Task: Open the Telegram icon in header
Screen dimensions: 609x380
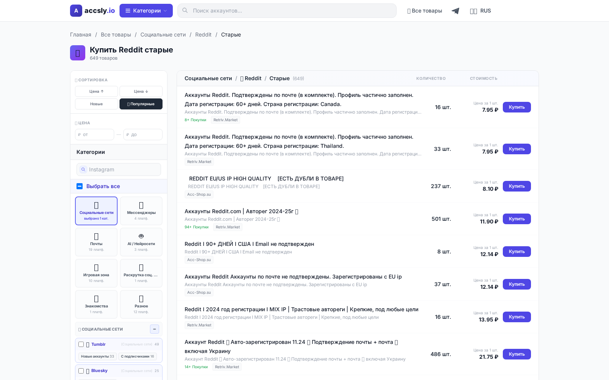Action: pos(455,11)
